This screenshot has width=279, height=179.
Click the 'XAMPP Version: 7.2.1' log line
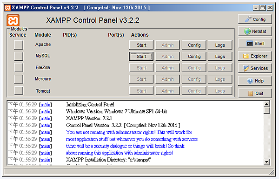tap(89, 118)
